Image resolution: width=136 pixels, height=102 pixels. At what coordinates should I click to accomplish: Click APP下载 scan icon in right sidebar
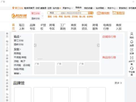pos(132,58)
